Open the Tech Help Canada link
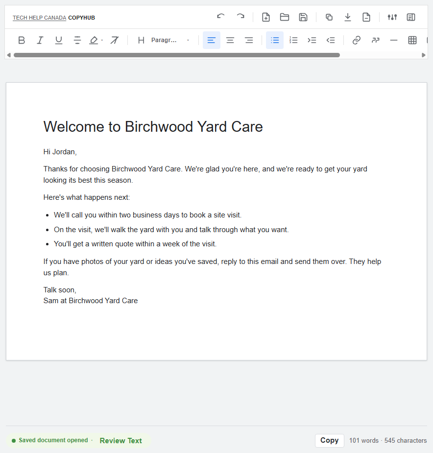 tap(39, 18)
